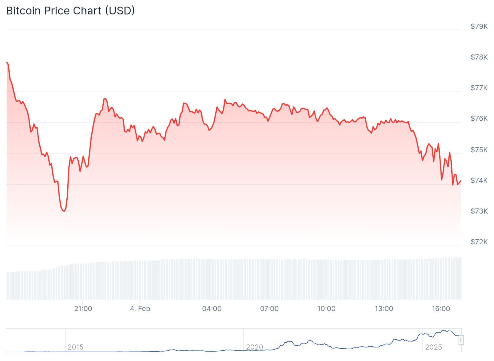Click the 13:00 time axis label
494x361 pixels.
384,309
